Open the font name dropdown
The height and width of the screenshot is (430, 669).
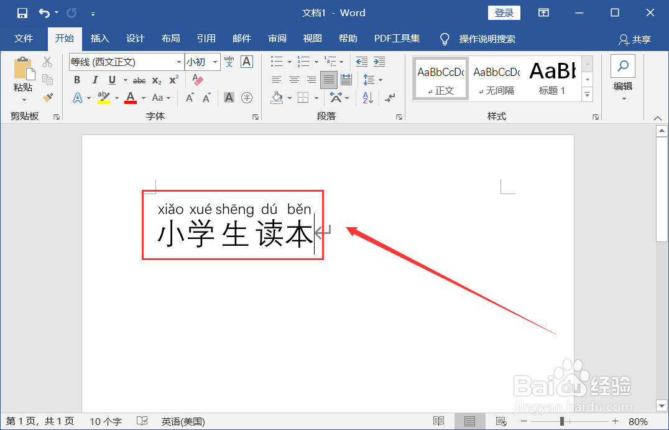(x=179, y=62)
